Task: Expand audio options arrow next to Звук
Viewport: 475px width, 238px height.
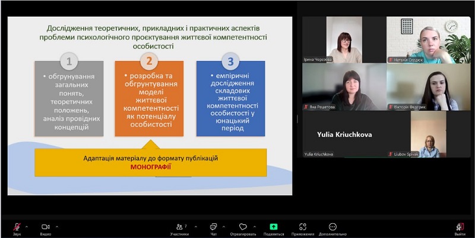Action: 27,226
